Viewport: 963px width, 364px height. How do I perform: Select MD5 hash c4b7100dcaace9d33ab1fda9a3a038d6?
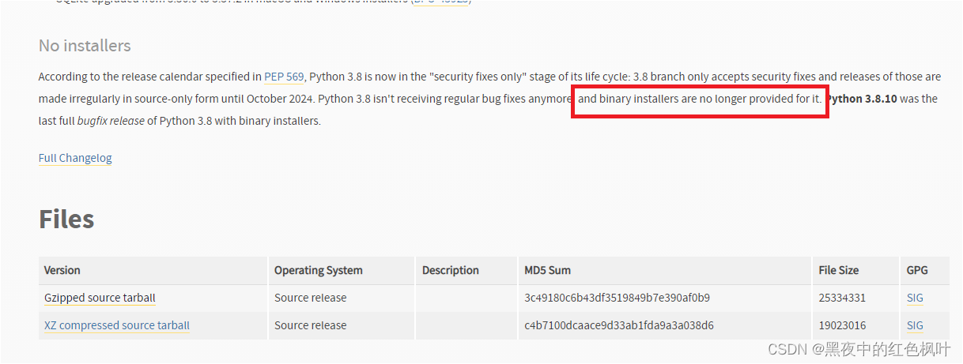click(x=619, y=325)
